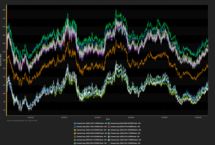Click the 12/20/18 date axis tick

pos(198,117)
